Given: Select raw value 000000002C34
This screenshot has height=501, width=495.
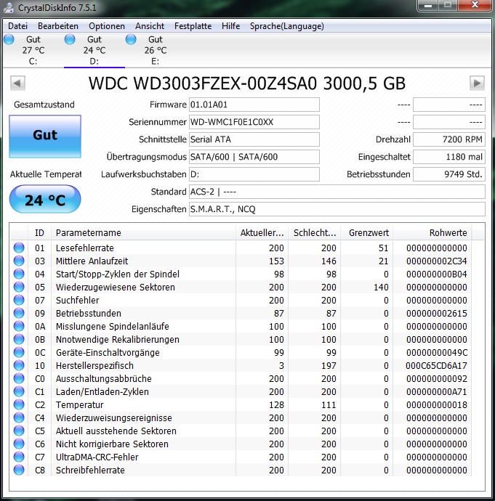Looking at the screenshot, I should pos(436,261).
